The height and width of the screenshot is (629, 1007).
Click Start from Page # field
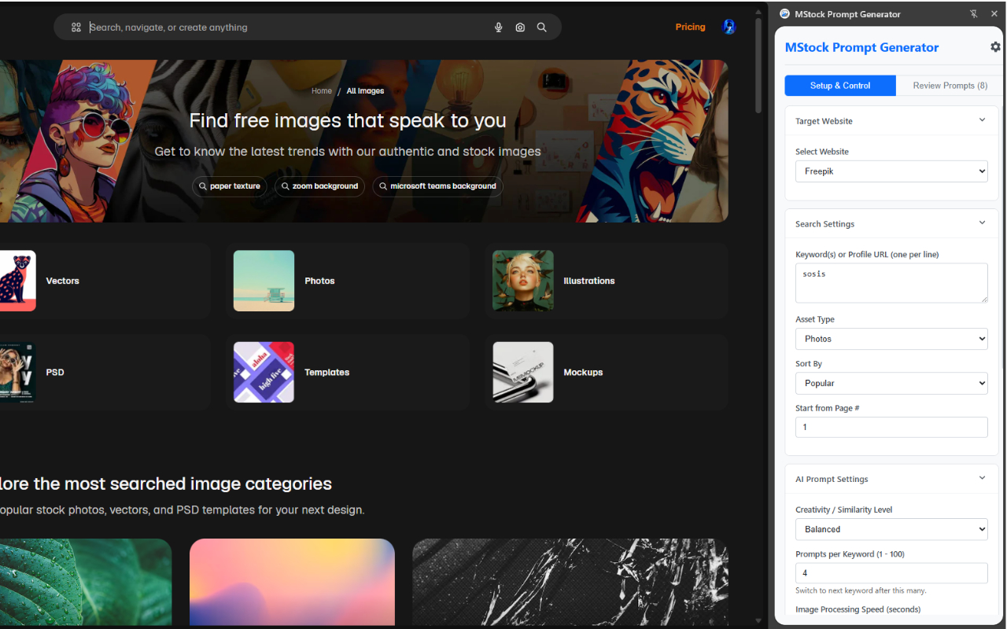[891, 427]
